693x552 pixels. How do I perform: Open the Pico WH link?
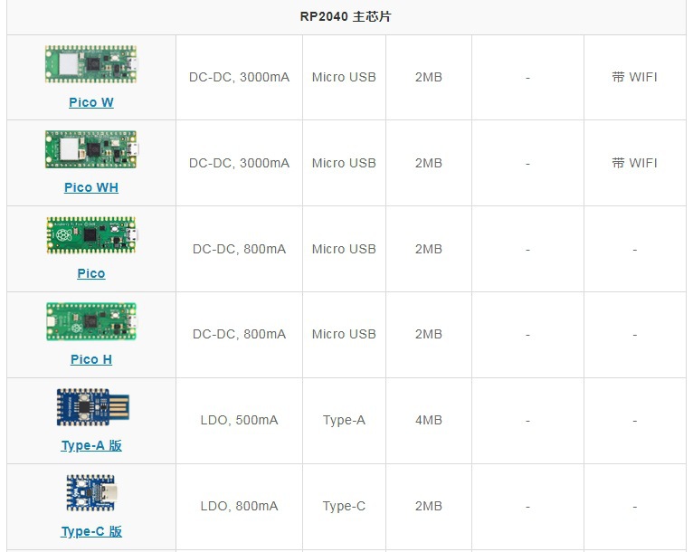click(x=91, y=187)
